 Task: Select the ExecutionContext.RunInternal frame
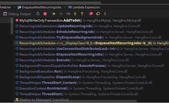(91, 88)
